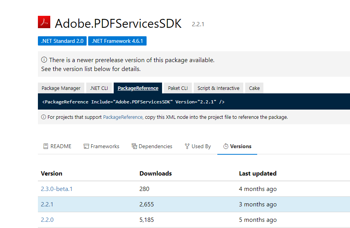This screenshot has height=228, width=350.
Task: Select the Cake install tab
Action: pos(254,88)
